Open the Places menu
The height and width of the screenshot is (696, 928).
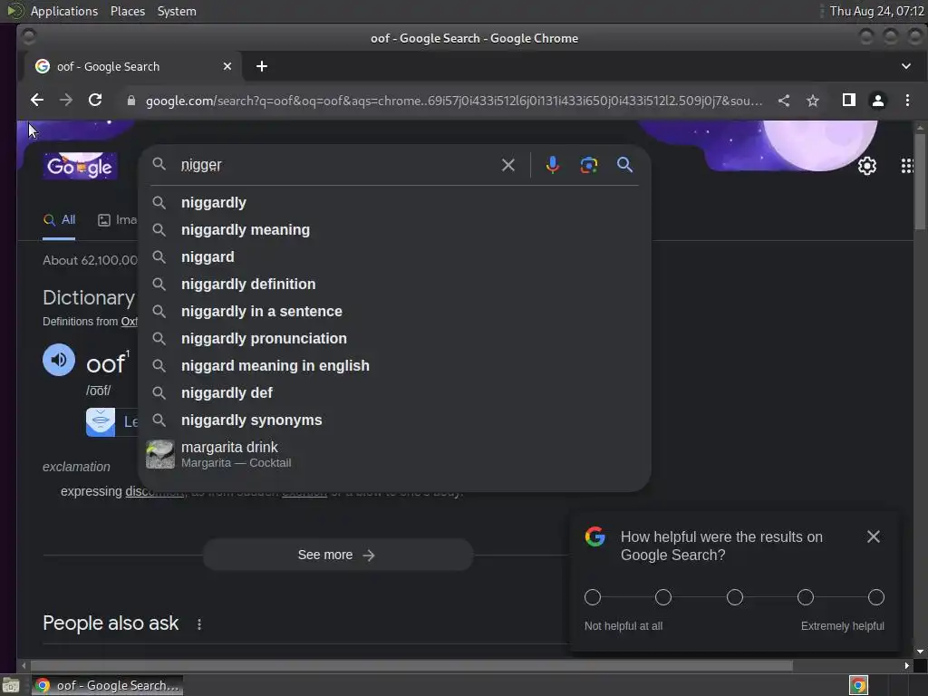click(x=127, y=11)
